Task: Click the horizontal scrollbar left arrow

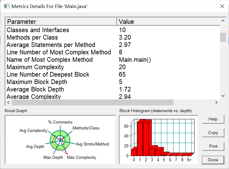Action: [x=8, y=102]
